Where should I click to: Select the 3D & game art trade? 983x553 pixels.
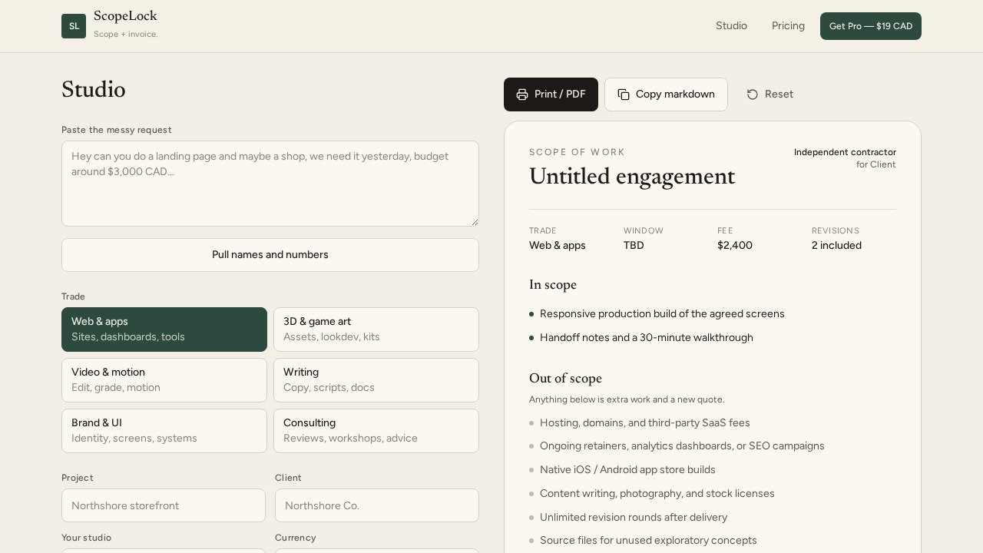pyautogui.click(x=376, y=329)
